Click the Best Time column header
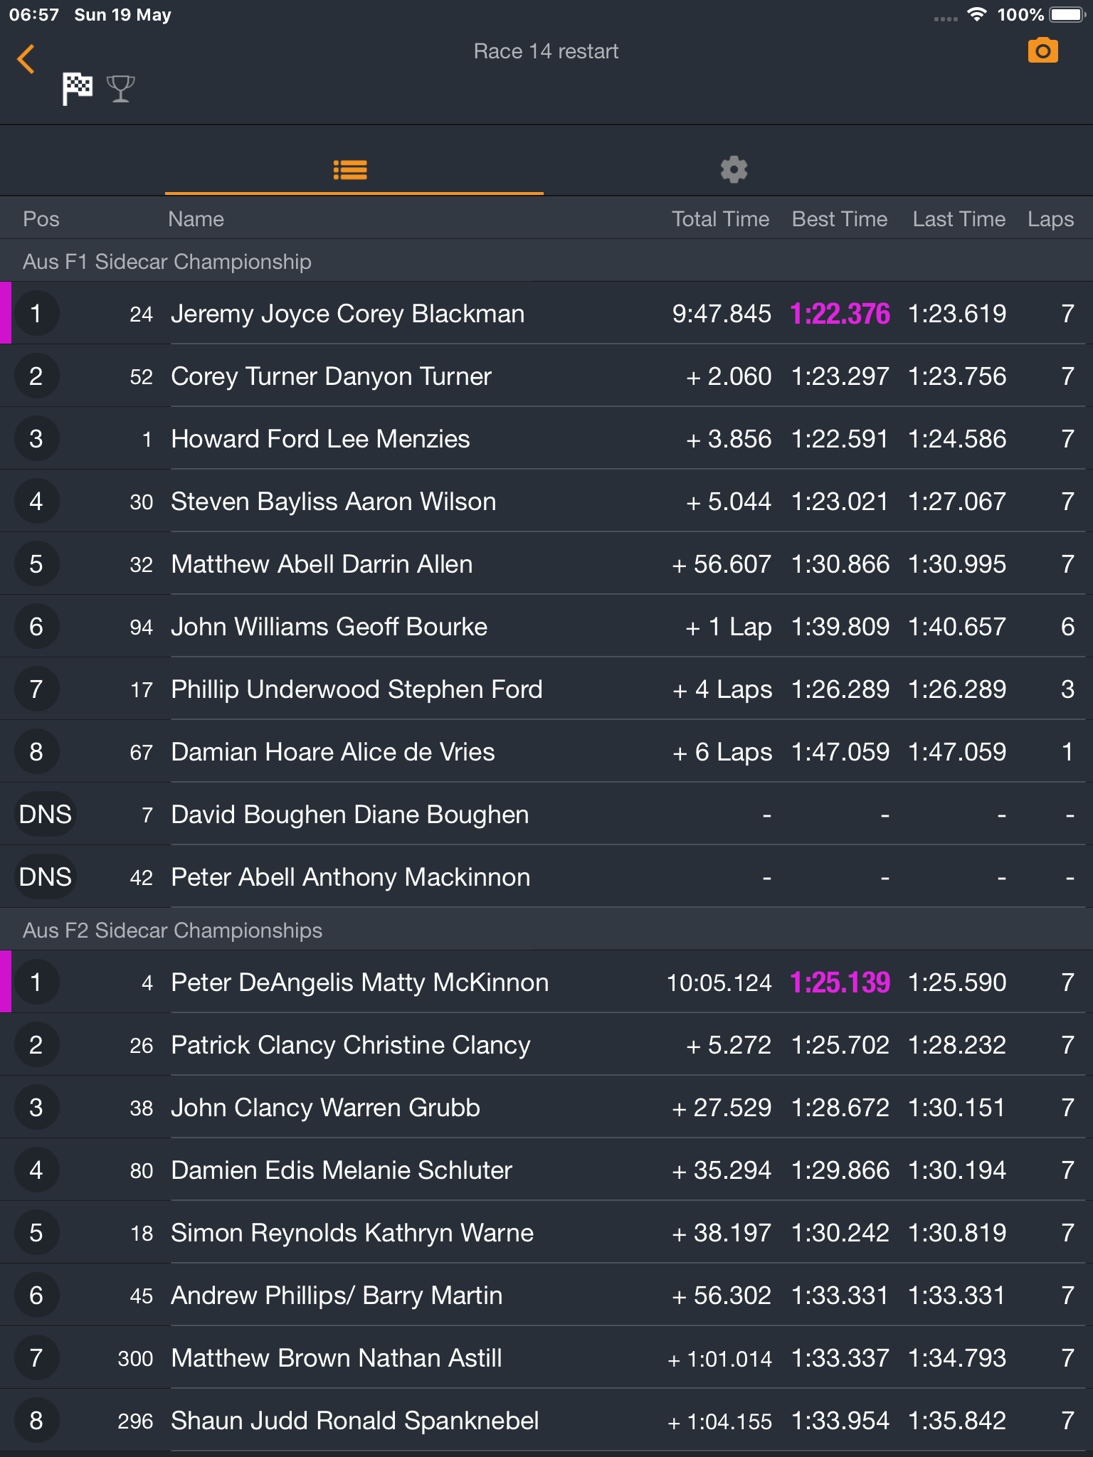Viewport: 1093px width, 1457px height. (840, 219)
